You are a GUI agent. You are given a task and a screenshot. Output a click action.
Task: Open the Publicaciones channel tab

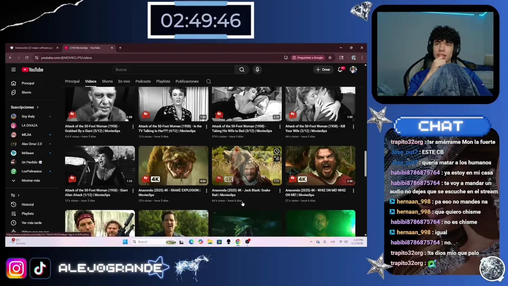pos(187,81)
